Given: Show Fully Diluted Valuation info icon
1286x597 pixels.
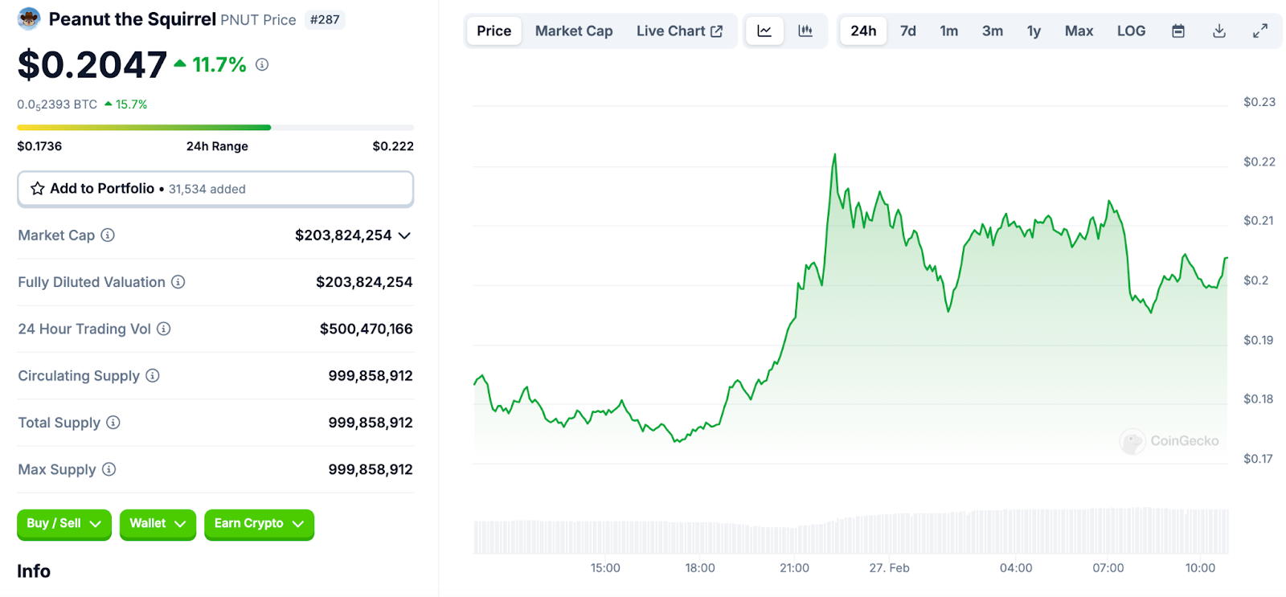Looking at the screenshot, I should [178, 282].
